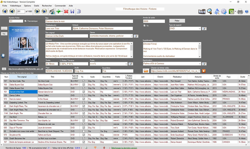Toggle the Vu checkbox under Année de sortie
This screenshot has height=149, width=250.
[x=144, y=26]
